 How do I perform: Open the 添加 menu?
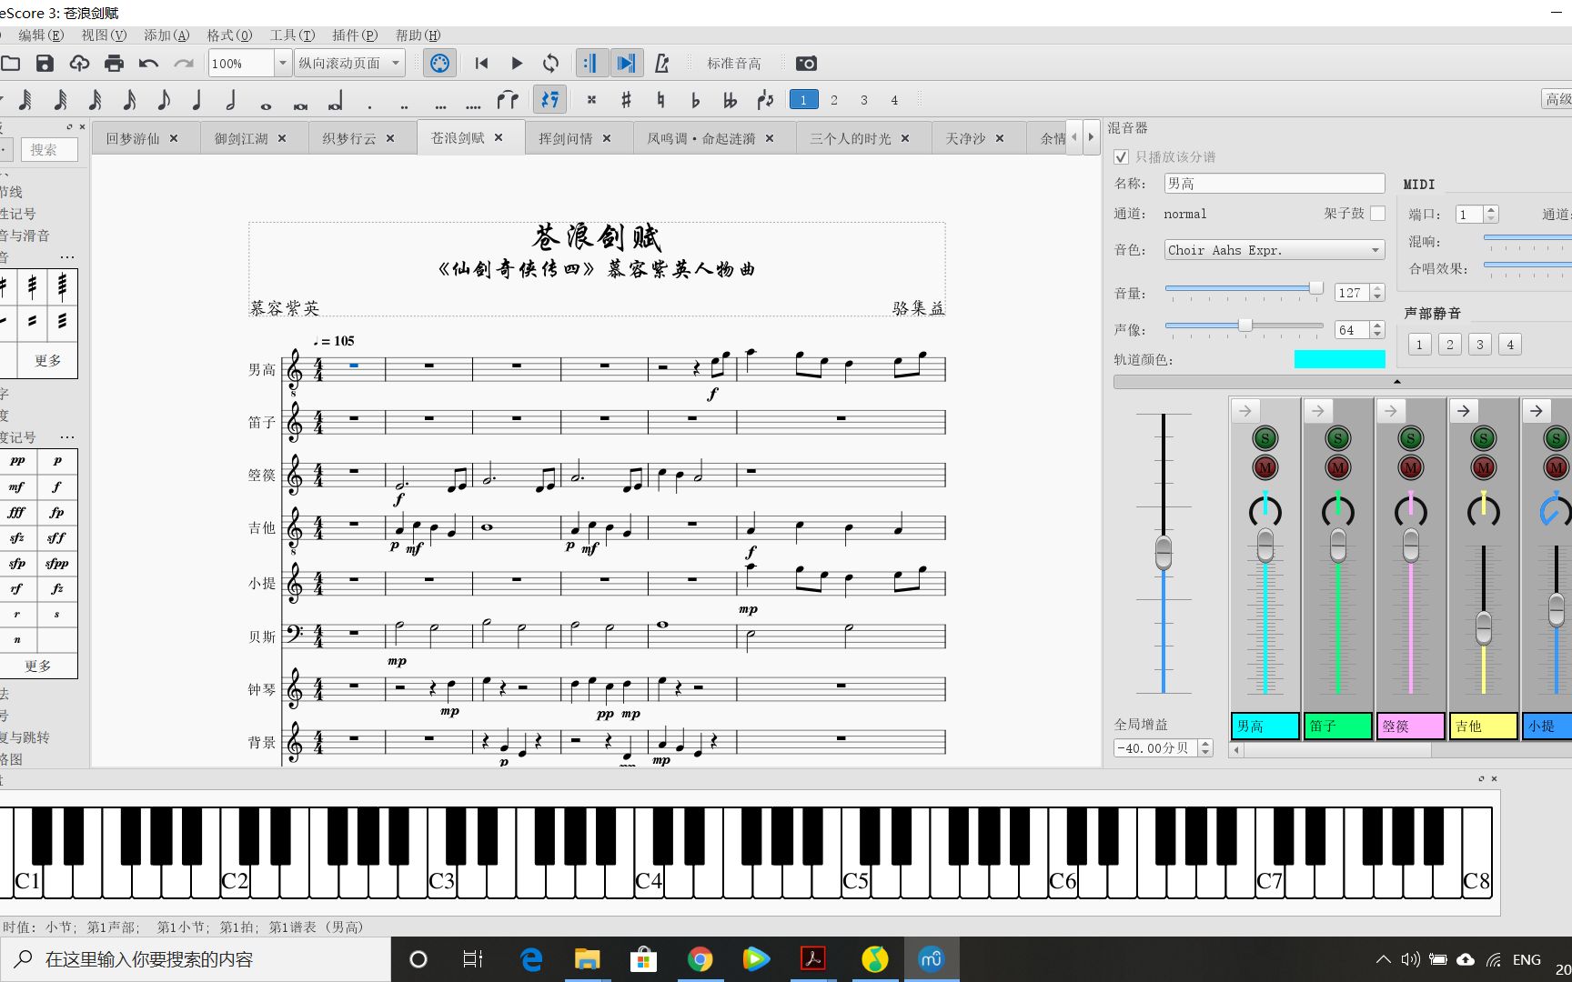166,35
